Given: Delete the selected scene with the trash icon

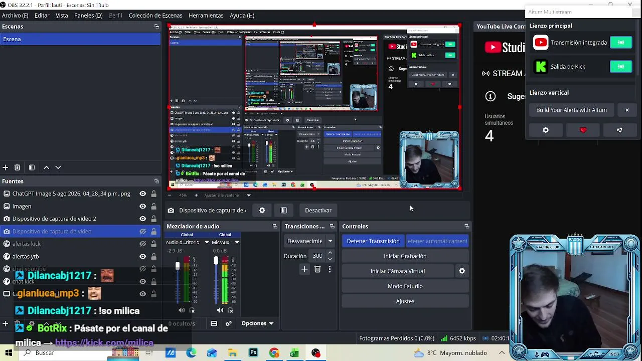Looking at the screenshot, I should tap(17, 167).
